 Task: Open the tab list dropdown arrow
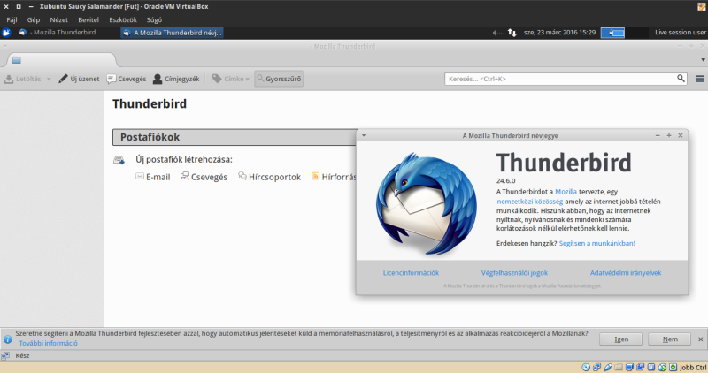[x=703, y=60]
